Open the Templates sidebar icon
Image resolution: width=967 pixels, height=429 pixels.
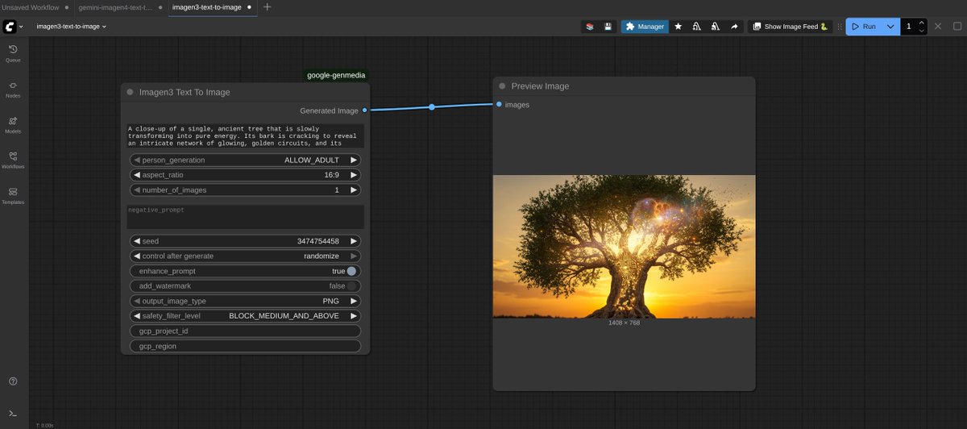(x=13, y=194)
